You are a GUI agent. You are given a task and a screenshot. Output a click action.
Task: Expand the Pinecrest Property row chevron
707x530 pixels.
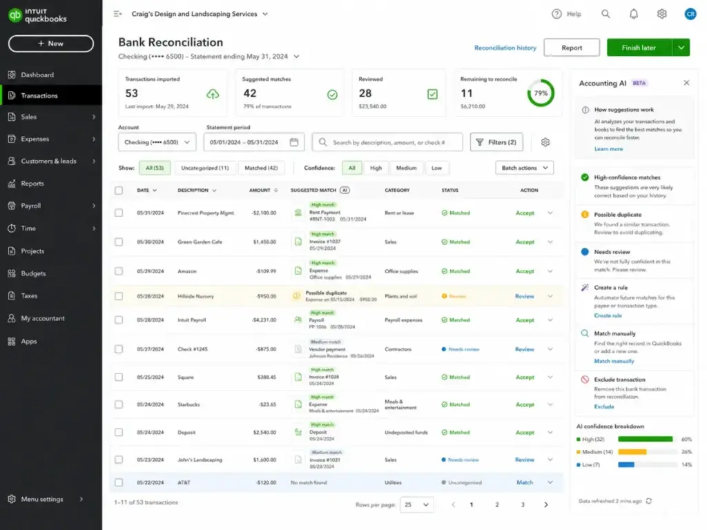tap(550, 213)
